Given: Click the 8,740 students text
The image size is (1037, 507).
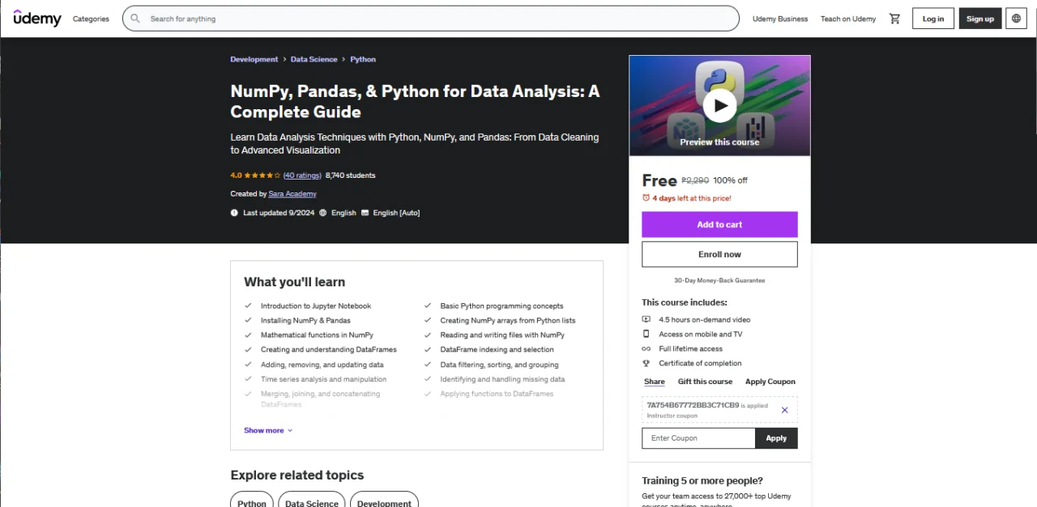Looking at the screenshot, I should [x=350, y=175].
